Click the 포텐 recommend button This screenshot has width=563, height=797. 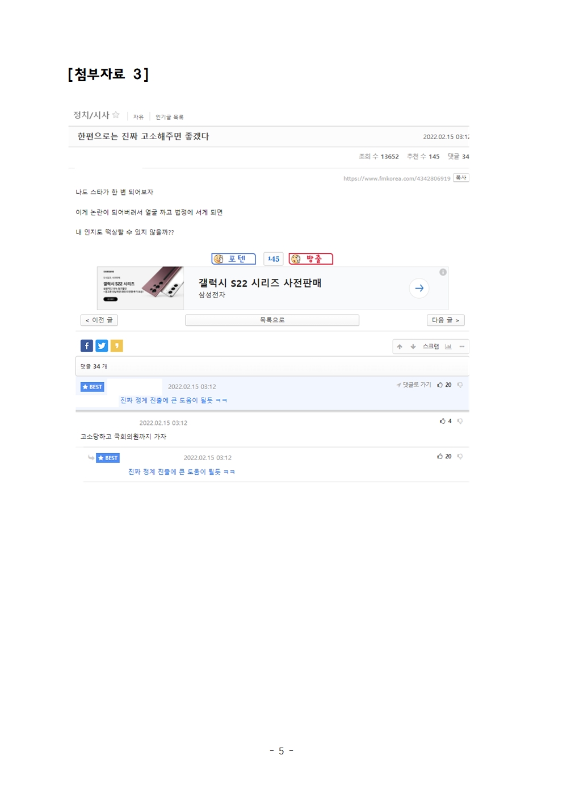coord(234,259)
